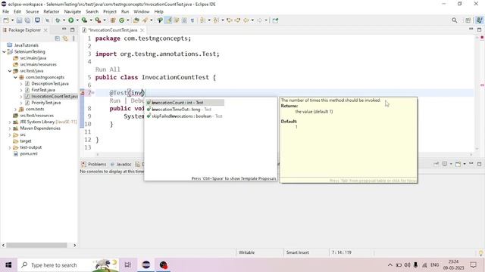Click the Last Edit Location toolbar icon
The width and height of the screenshot is (485, 272).
click(x=229, y=20)
